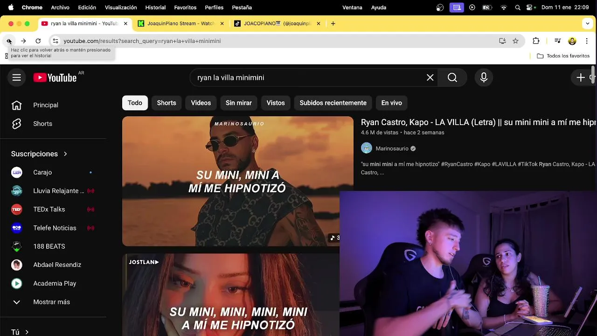Open the Apple menu
597x336 pixels.
(x=11, y=7)
